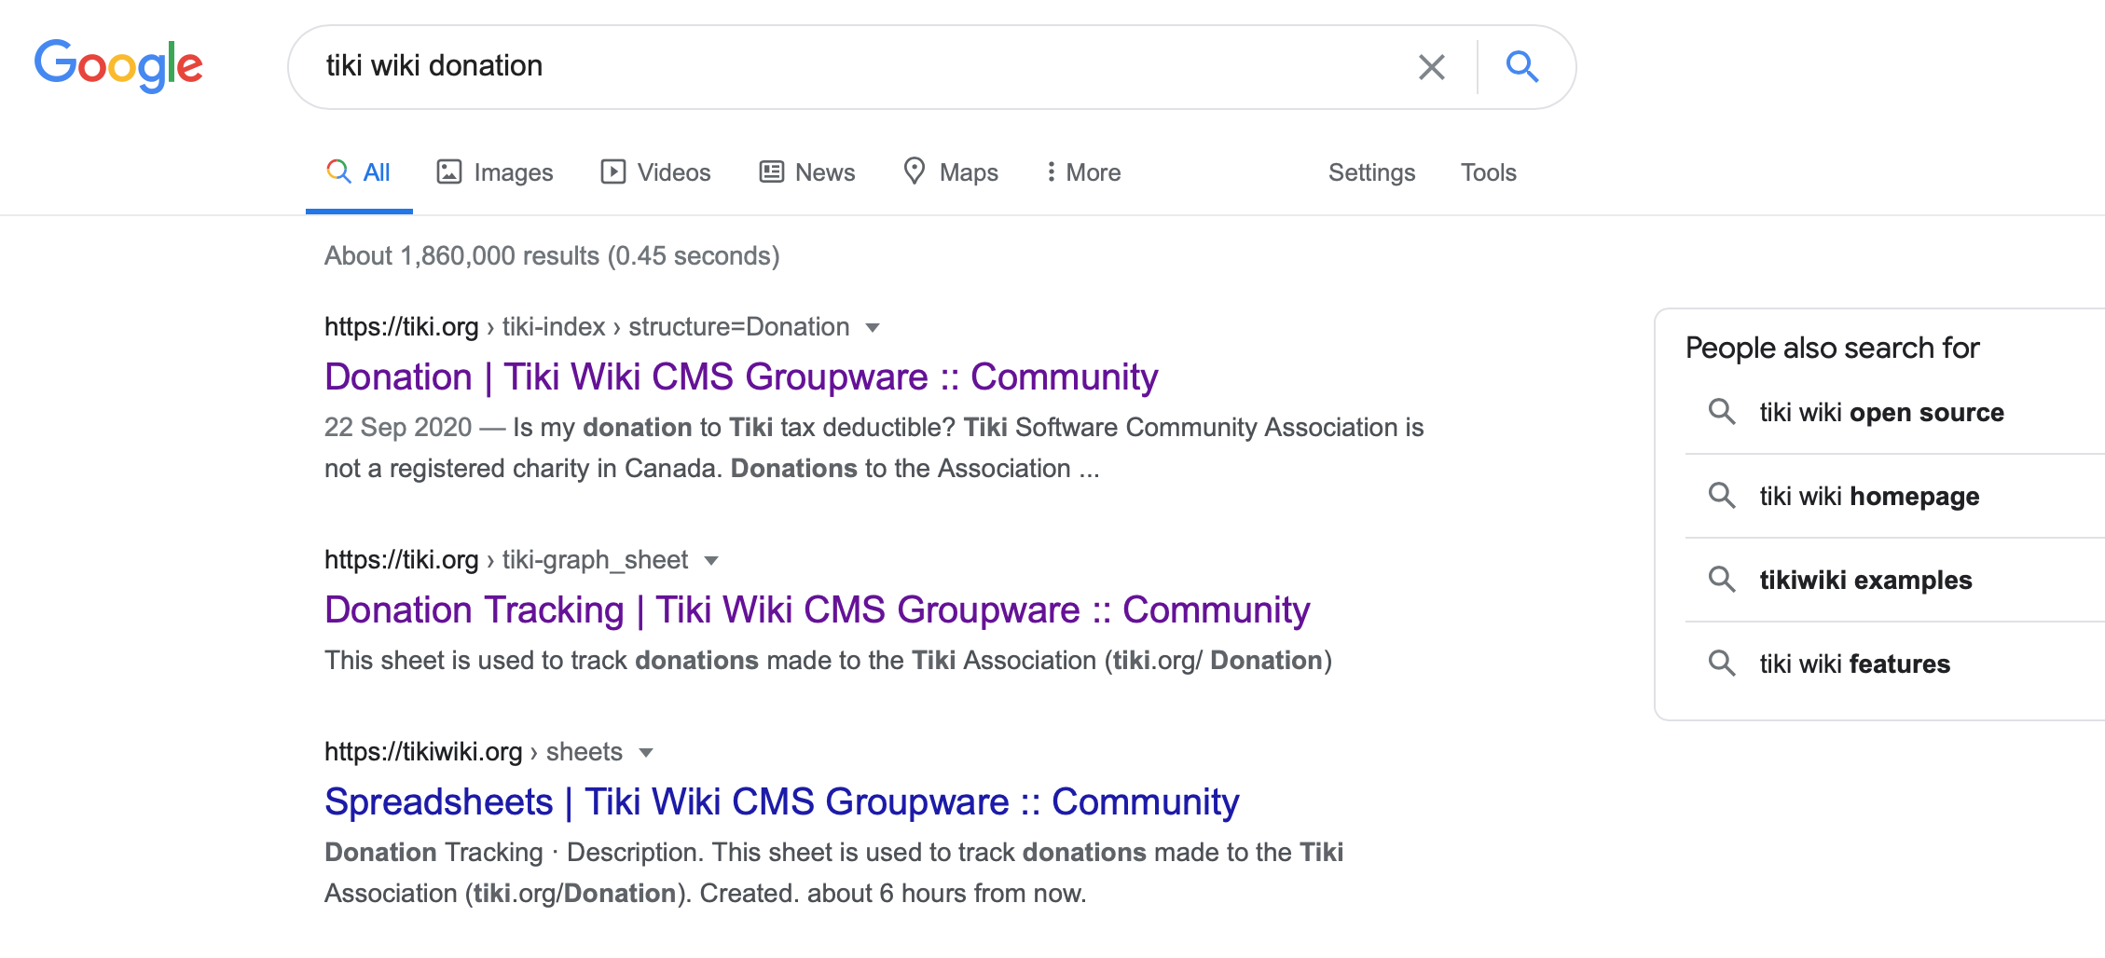Click the 'About 1,860,000 results' count text

pyautogui.click(x=552, y=256)
